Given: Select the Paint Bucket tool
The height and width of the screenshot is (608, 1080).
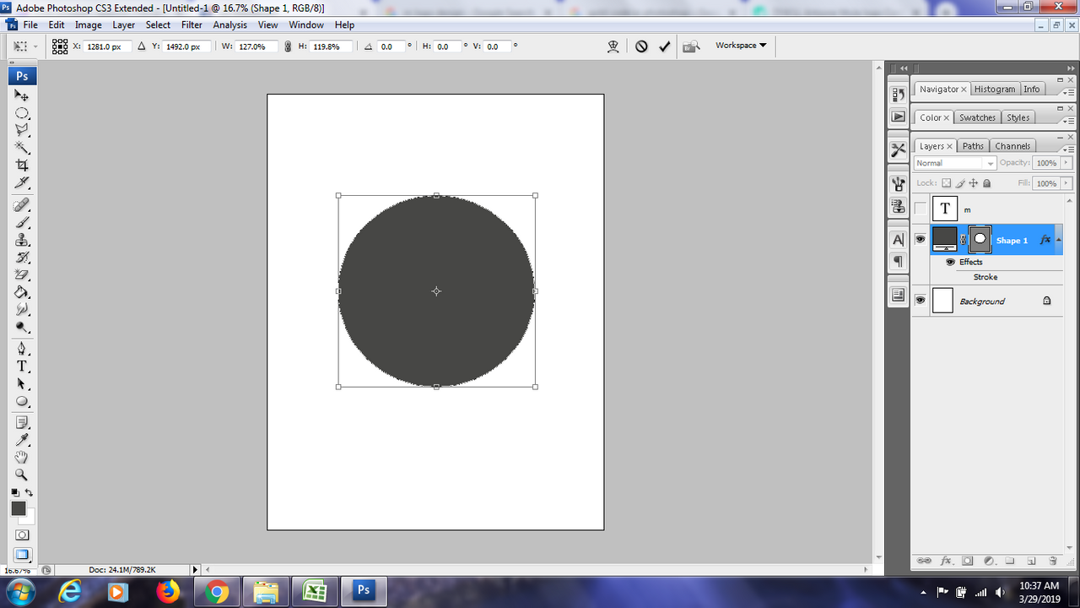Looking at the screenshot, I should (x=23, y=292).
